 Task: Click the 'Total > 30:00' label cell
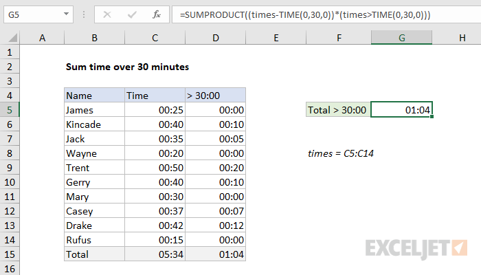pos(338,110)
